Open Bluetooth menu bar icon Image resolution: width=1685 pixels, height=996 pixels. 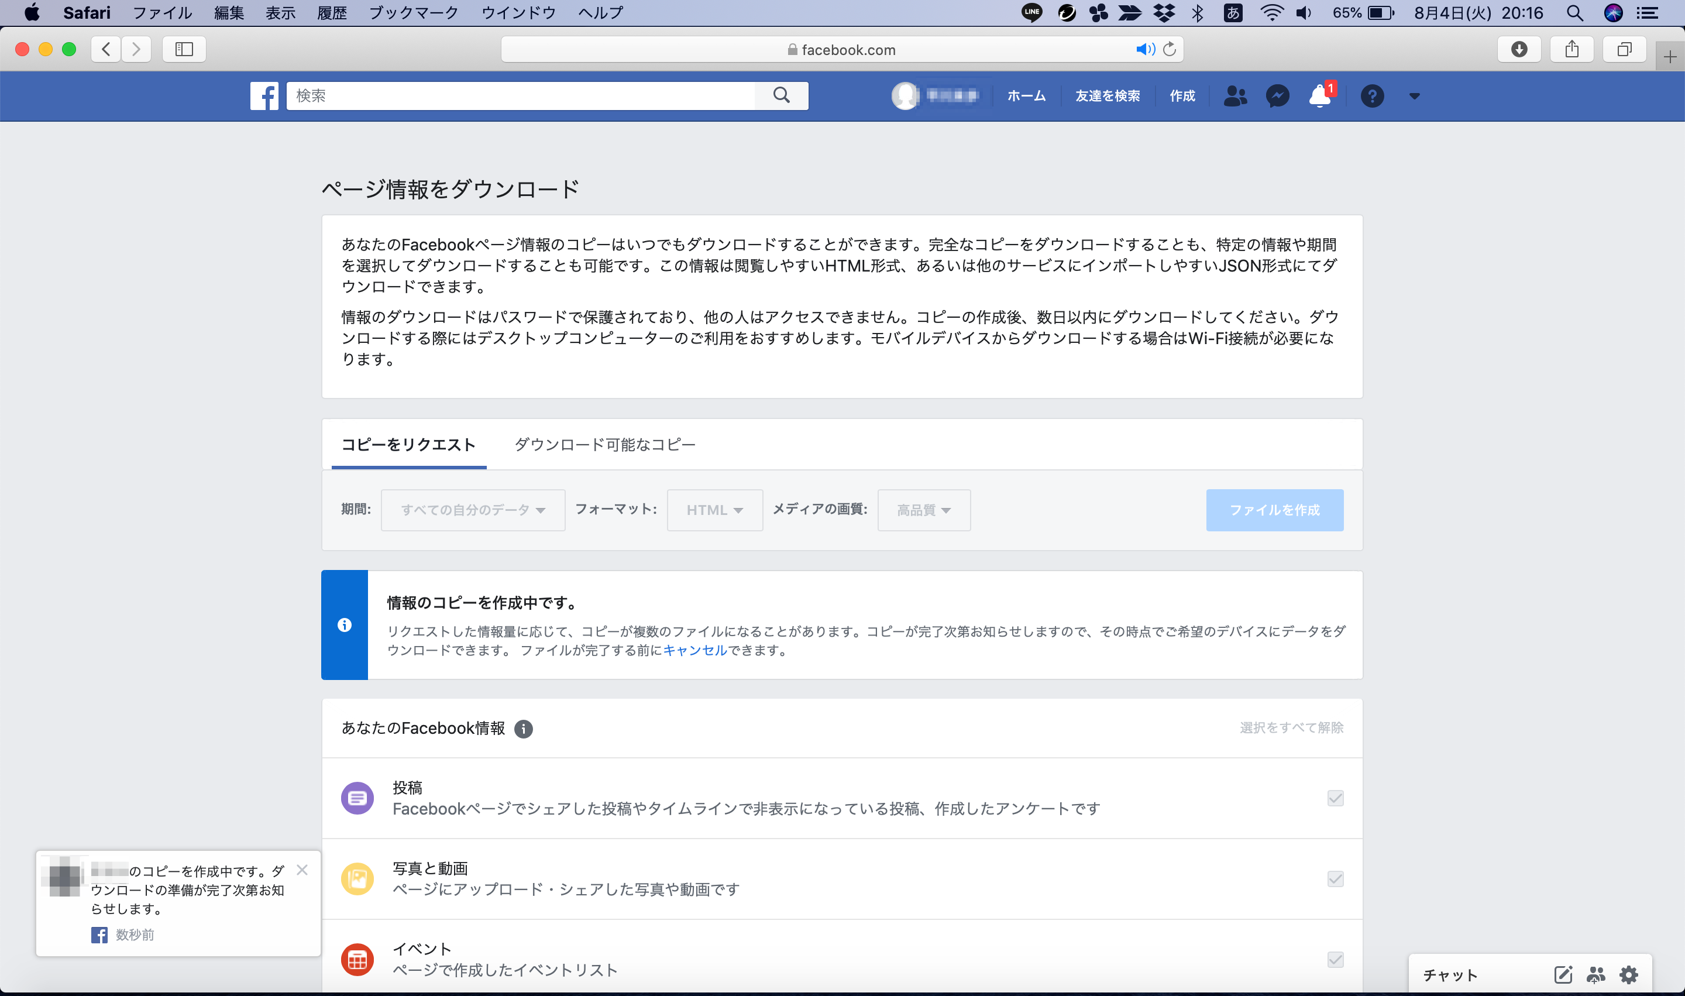(1198, 13)
